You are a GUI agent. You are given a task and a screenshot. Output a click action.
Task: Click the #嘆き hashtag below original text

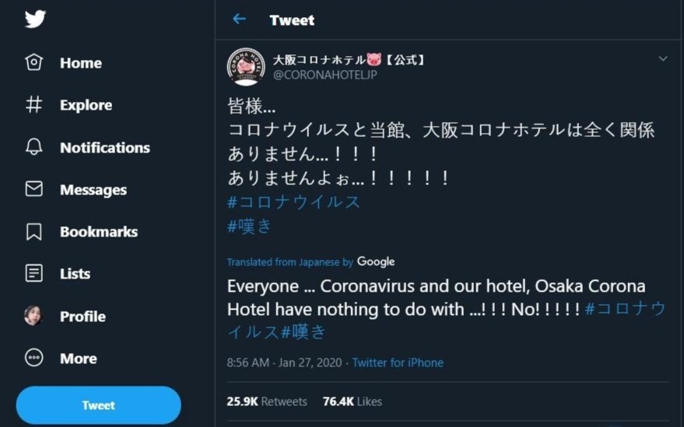(x=250, y=226)
